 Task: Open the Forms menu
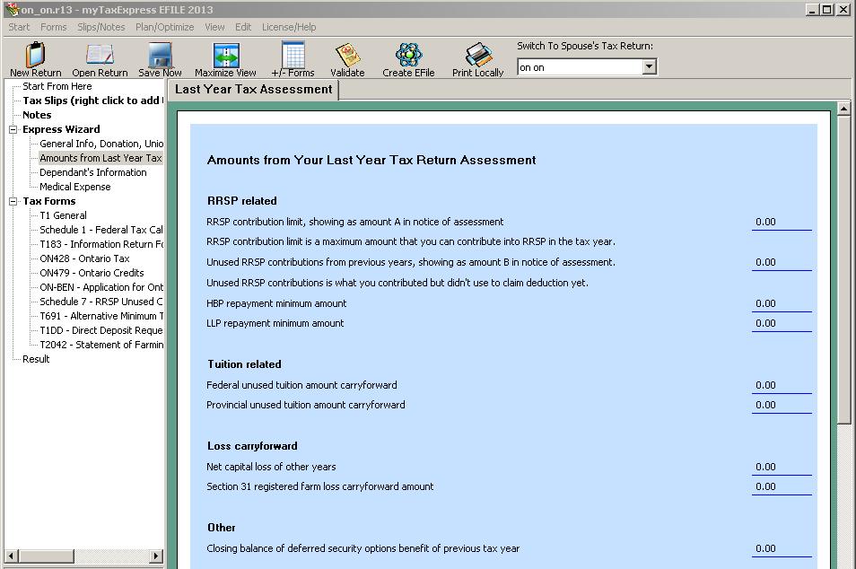coord(54,27)
